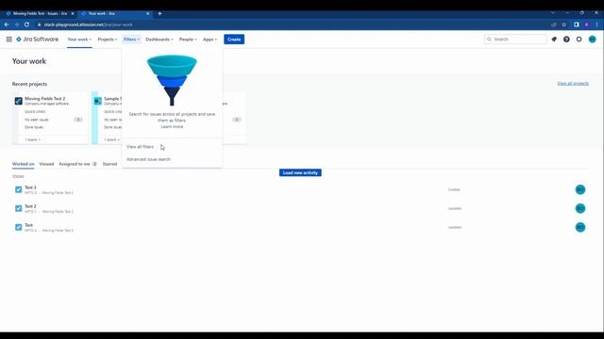Click the Create button
Viewport: 604px width, 339px height.
click(x=234, y=40)
